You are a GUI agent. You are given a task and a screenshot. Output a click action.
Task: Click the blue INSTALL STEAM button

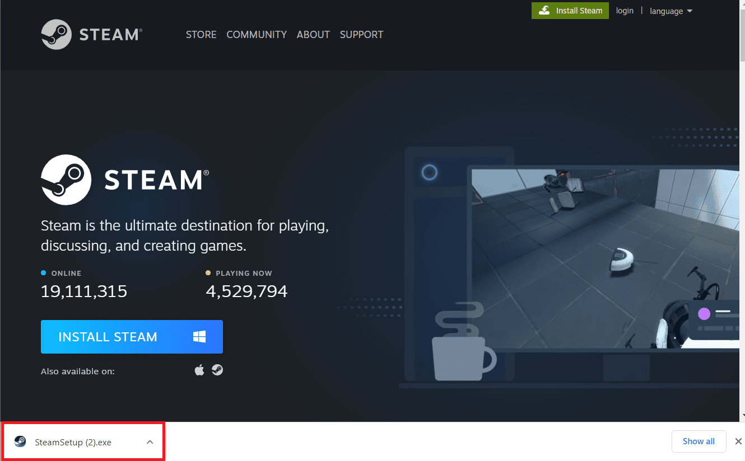[132, 337]
